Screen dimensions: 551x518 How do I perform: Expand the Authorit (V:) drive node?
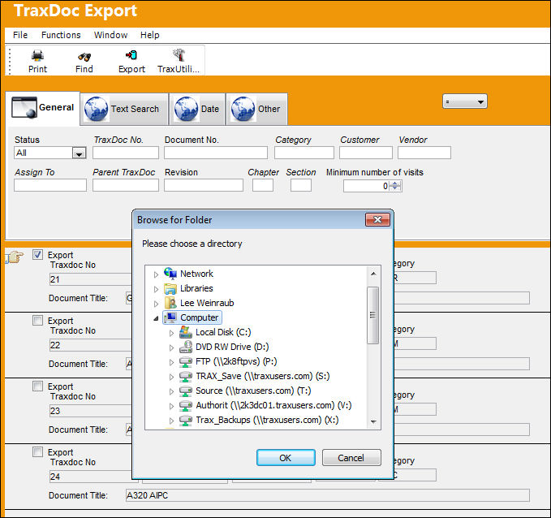[x=171, y=406]
